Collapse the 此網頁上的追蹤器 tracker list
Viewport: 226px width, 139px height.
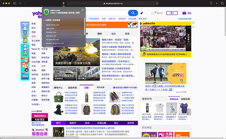click(x=44, y=20)
